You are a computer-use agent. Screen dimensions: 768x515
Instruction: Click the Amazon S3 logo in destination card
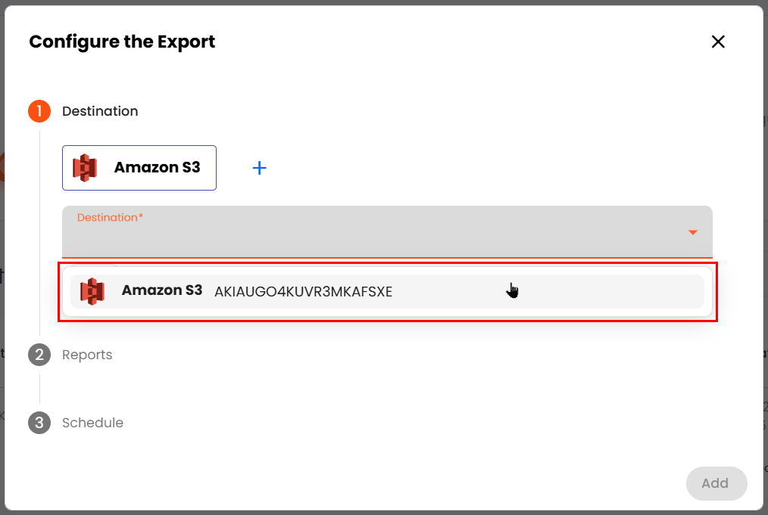click(x=85, y=168)
